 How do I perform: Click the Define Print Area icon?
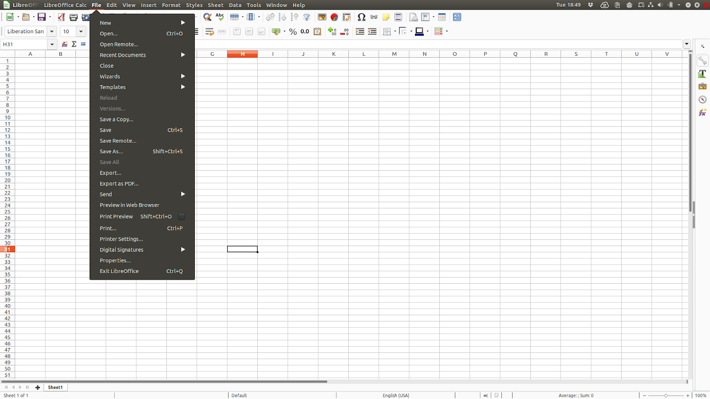pyautogui.click(x=413, y=17)
